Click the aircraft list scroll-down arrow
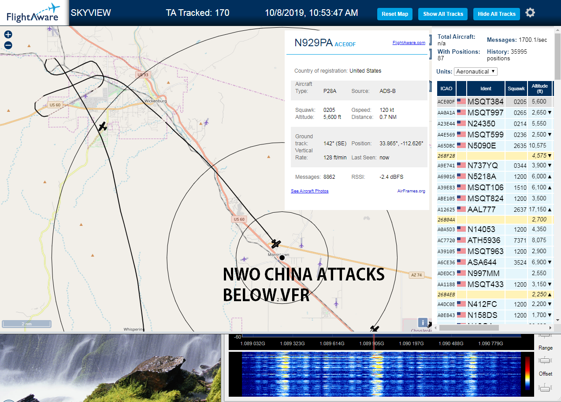 point(557,321)
